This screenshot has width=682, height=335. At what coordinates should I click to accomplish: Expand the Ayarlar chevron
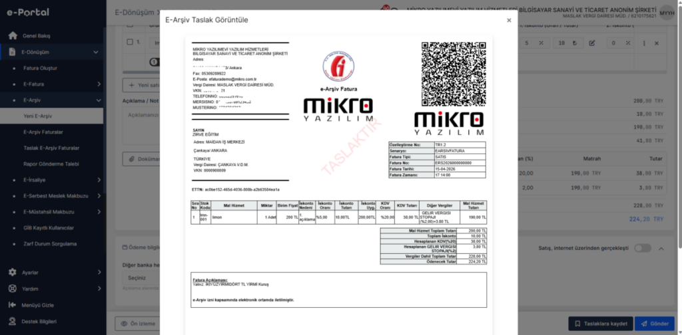[x=99, y=273]
